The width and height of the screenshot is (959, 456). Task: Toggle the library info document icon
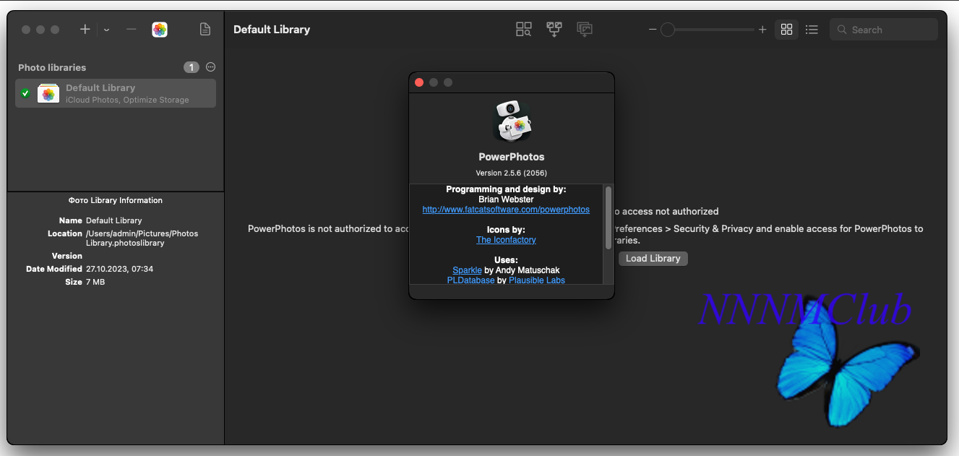click(x=205, y=30)
